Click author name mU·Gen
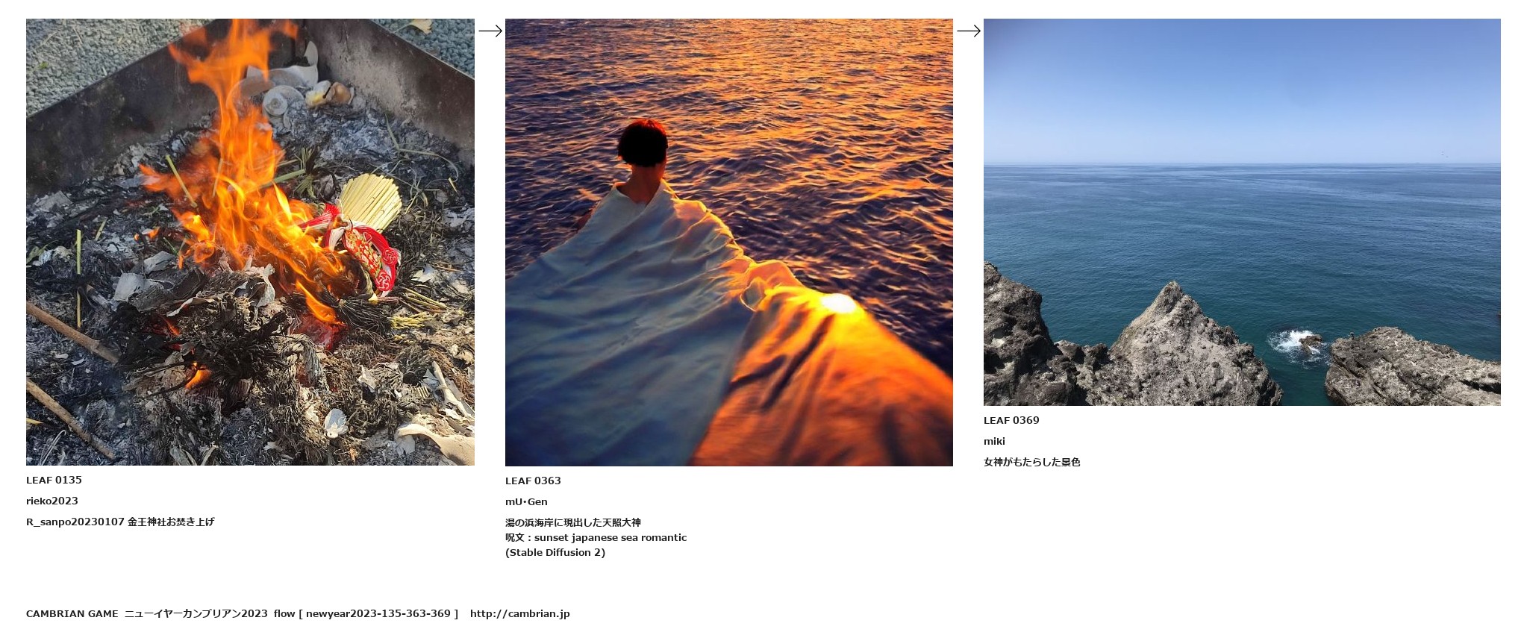 [526, 501]
